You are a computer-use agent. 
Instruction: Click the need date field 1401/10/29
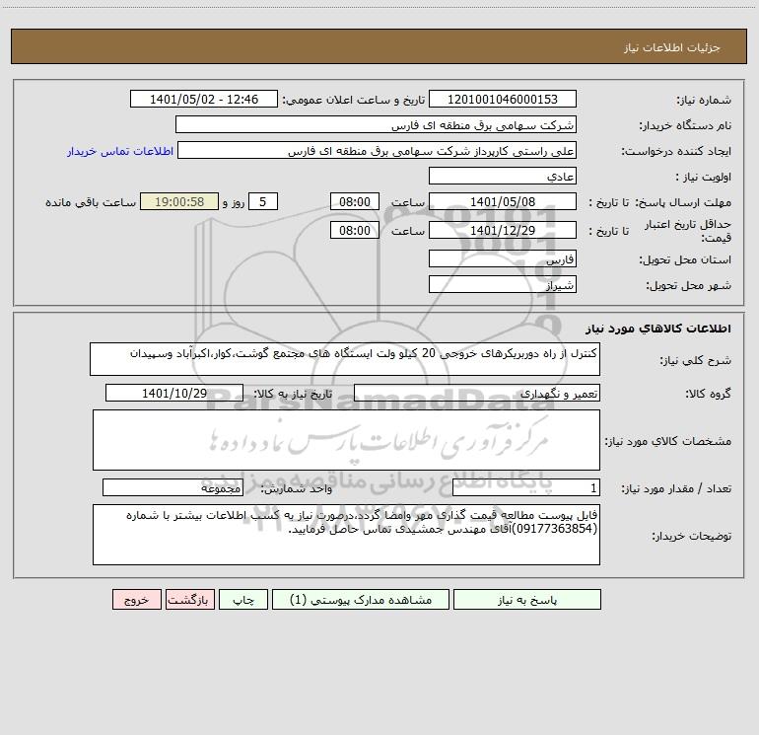174,393
